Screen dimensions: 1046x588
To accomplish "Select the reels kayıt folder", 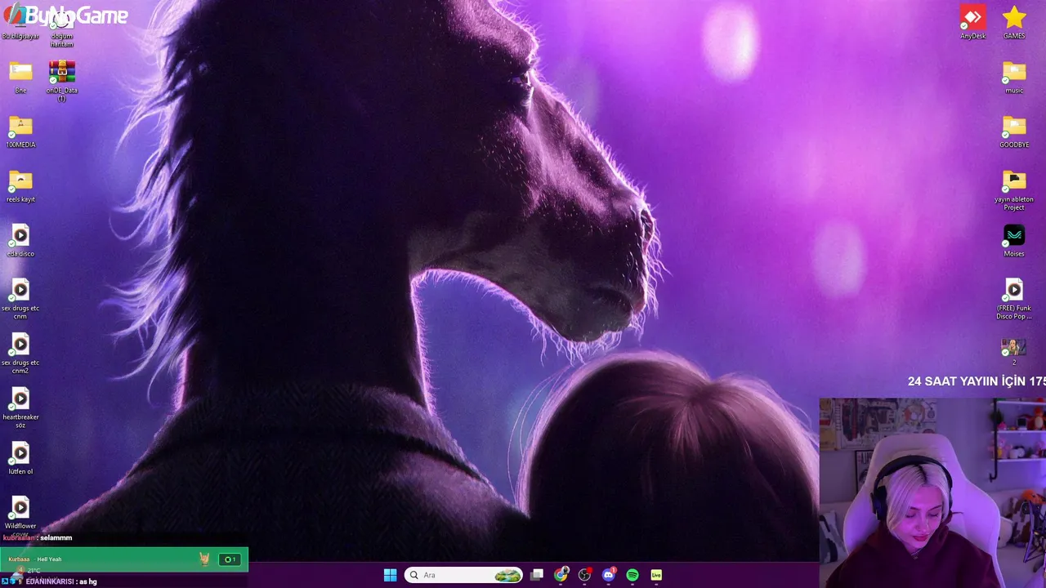I will point(20,186).
